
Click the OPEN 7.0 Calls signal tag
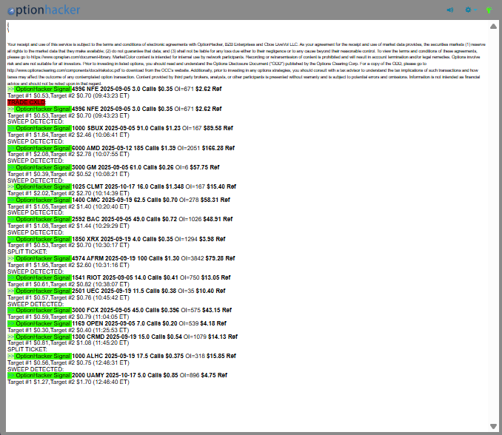click(x=43, y=324)
